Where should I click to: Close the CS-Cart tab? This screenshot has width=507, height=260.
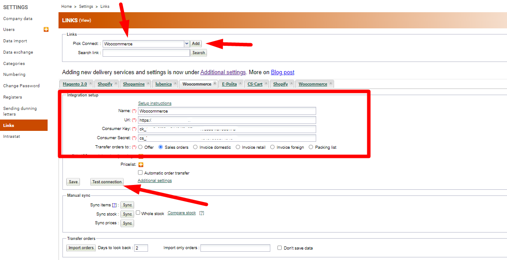[266, 83]
